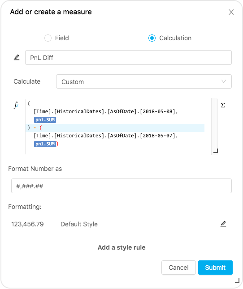Click Add a style rule
This screenshot has height=289, width=243.
click(x=121, y=247)
